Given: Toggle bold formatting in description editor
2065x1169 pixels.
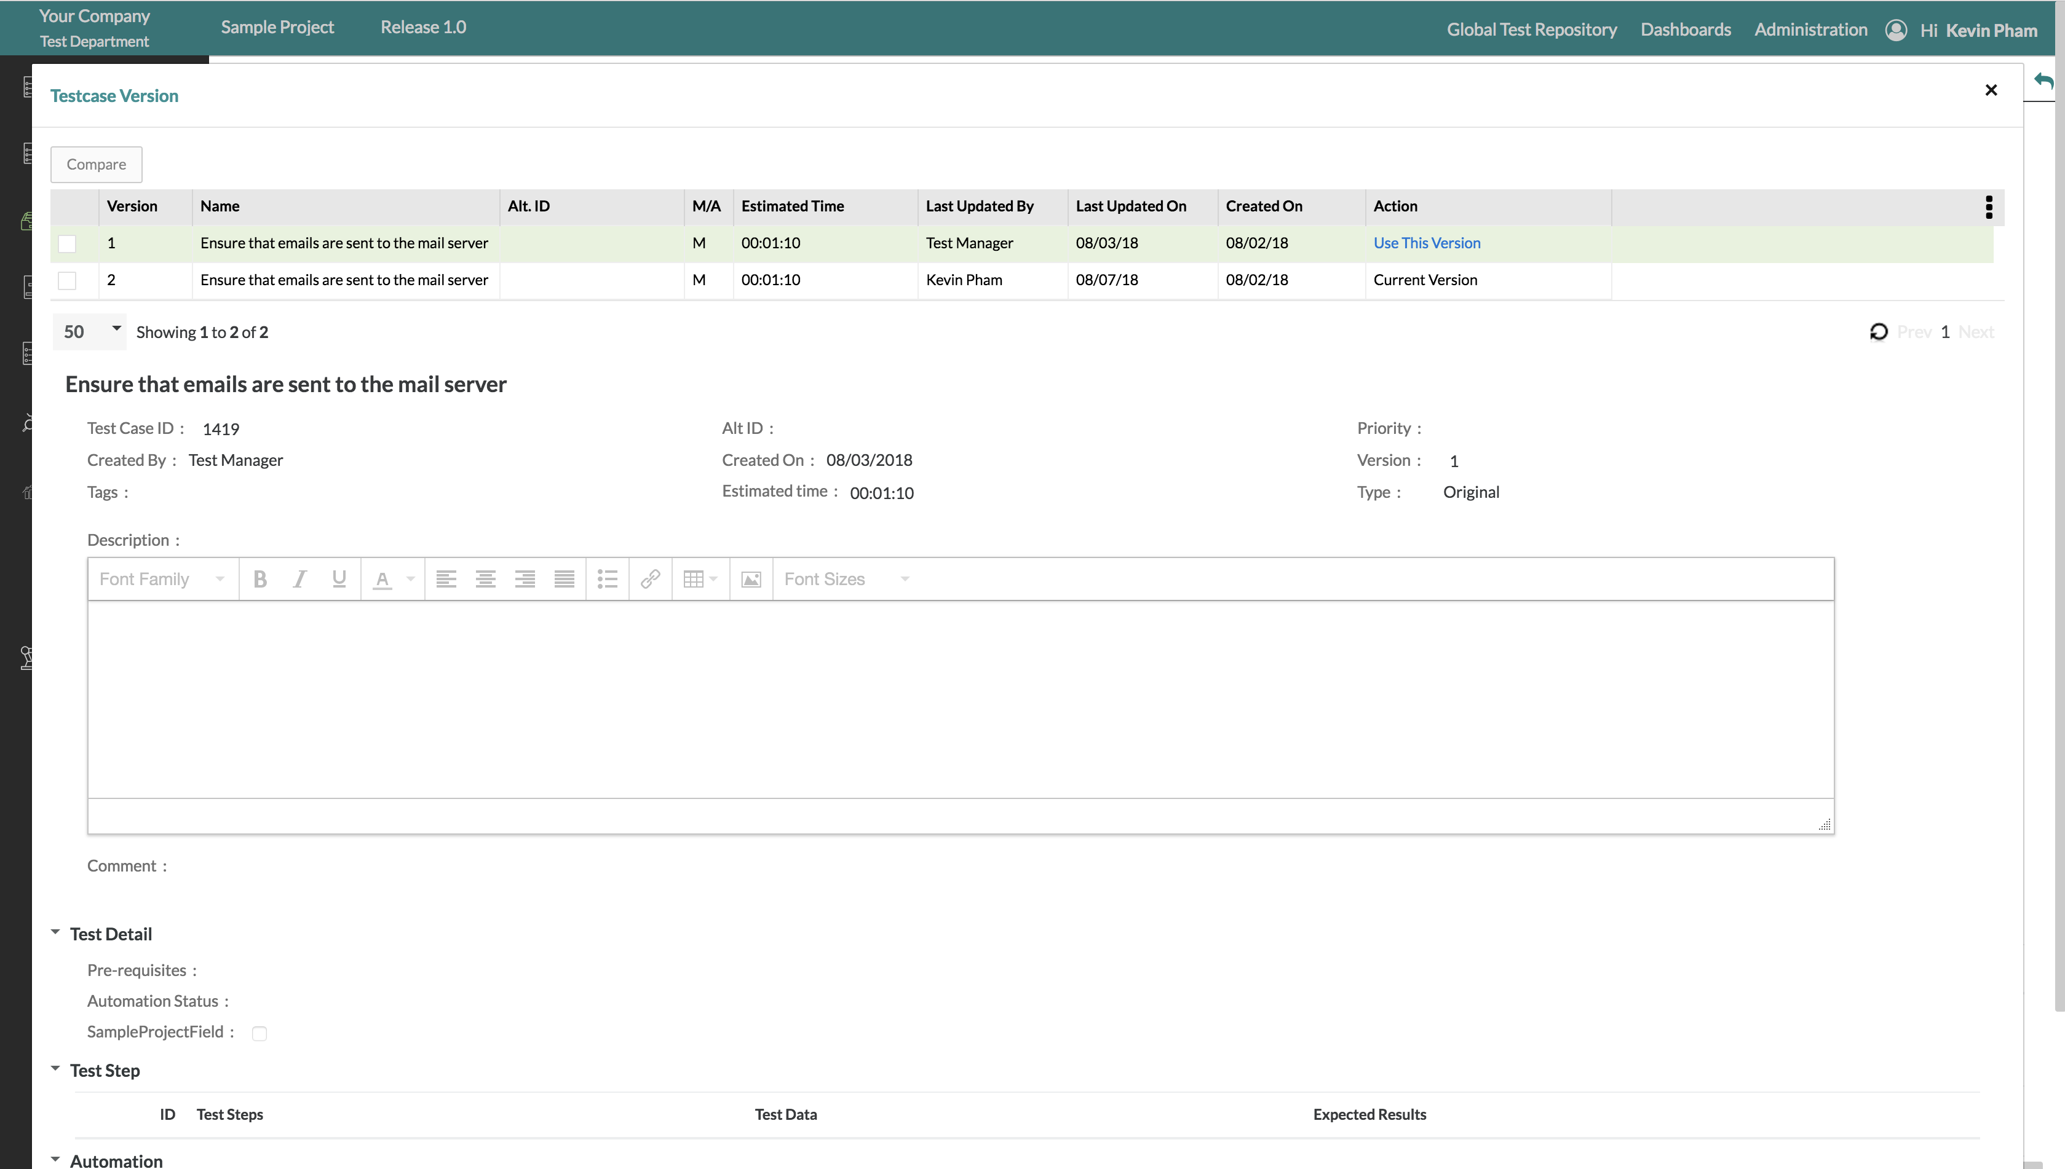Looking at the screenshot, I should coord(260,579).
